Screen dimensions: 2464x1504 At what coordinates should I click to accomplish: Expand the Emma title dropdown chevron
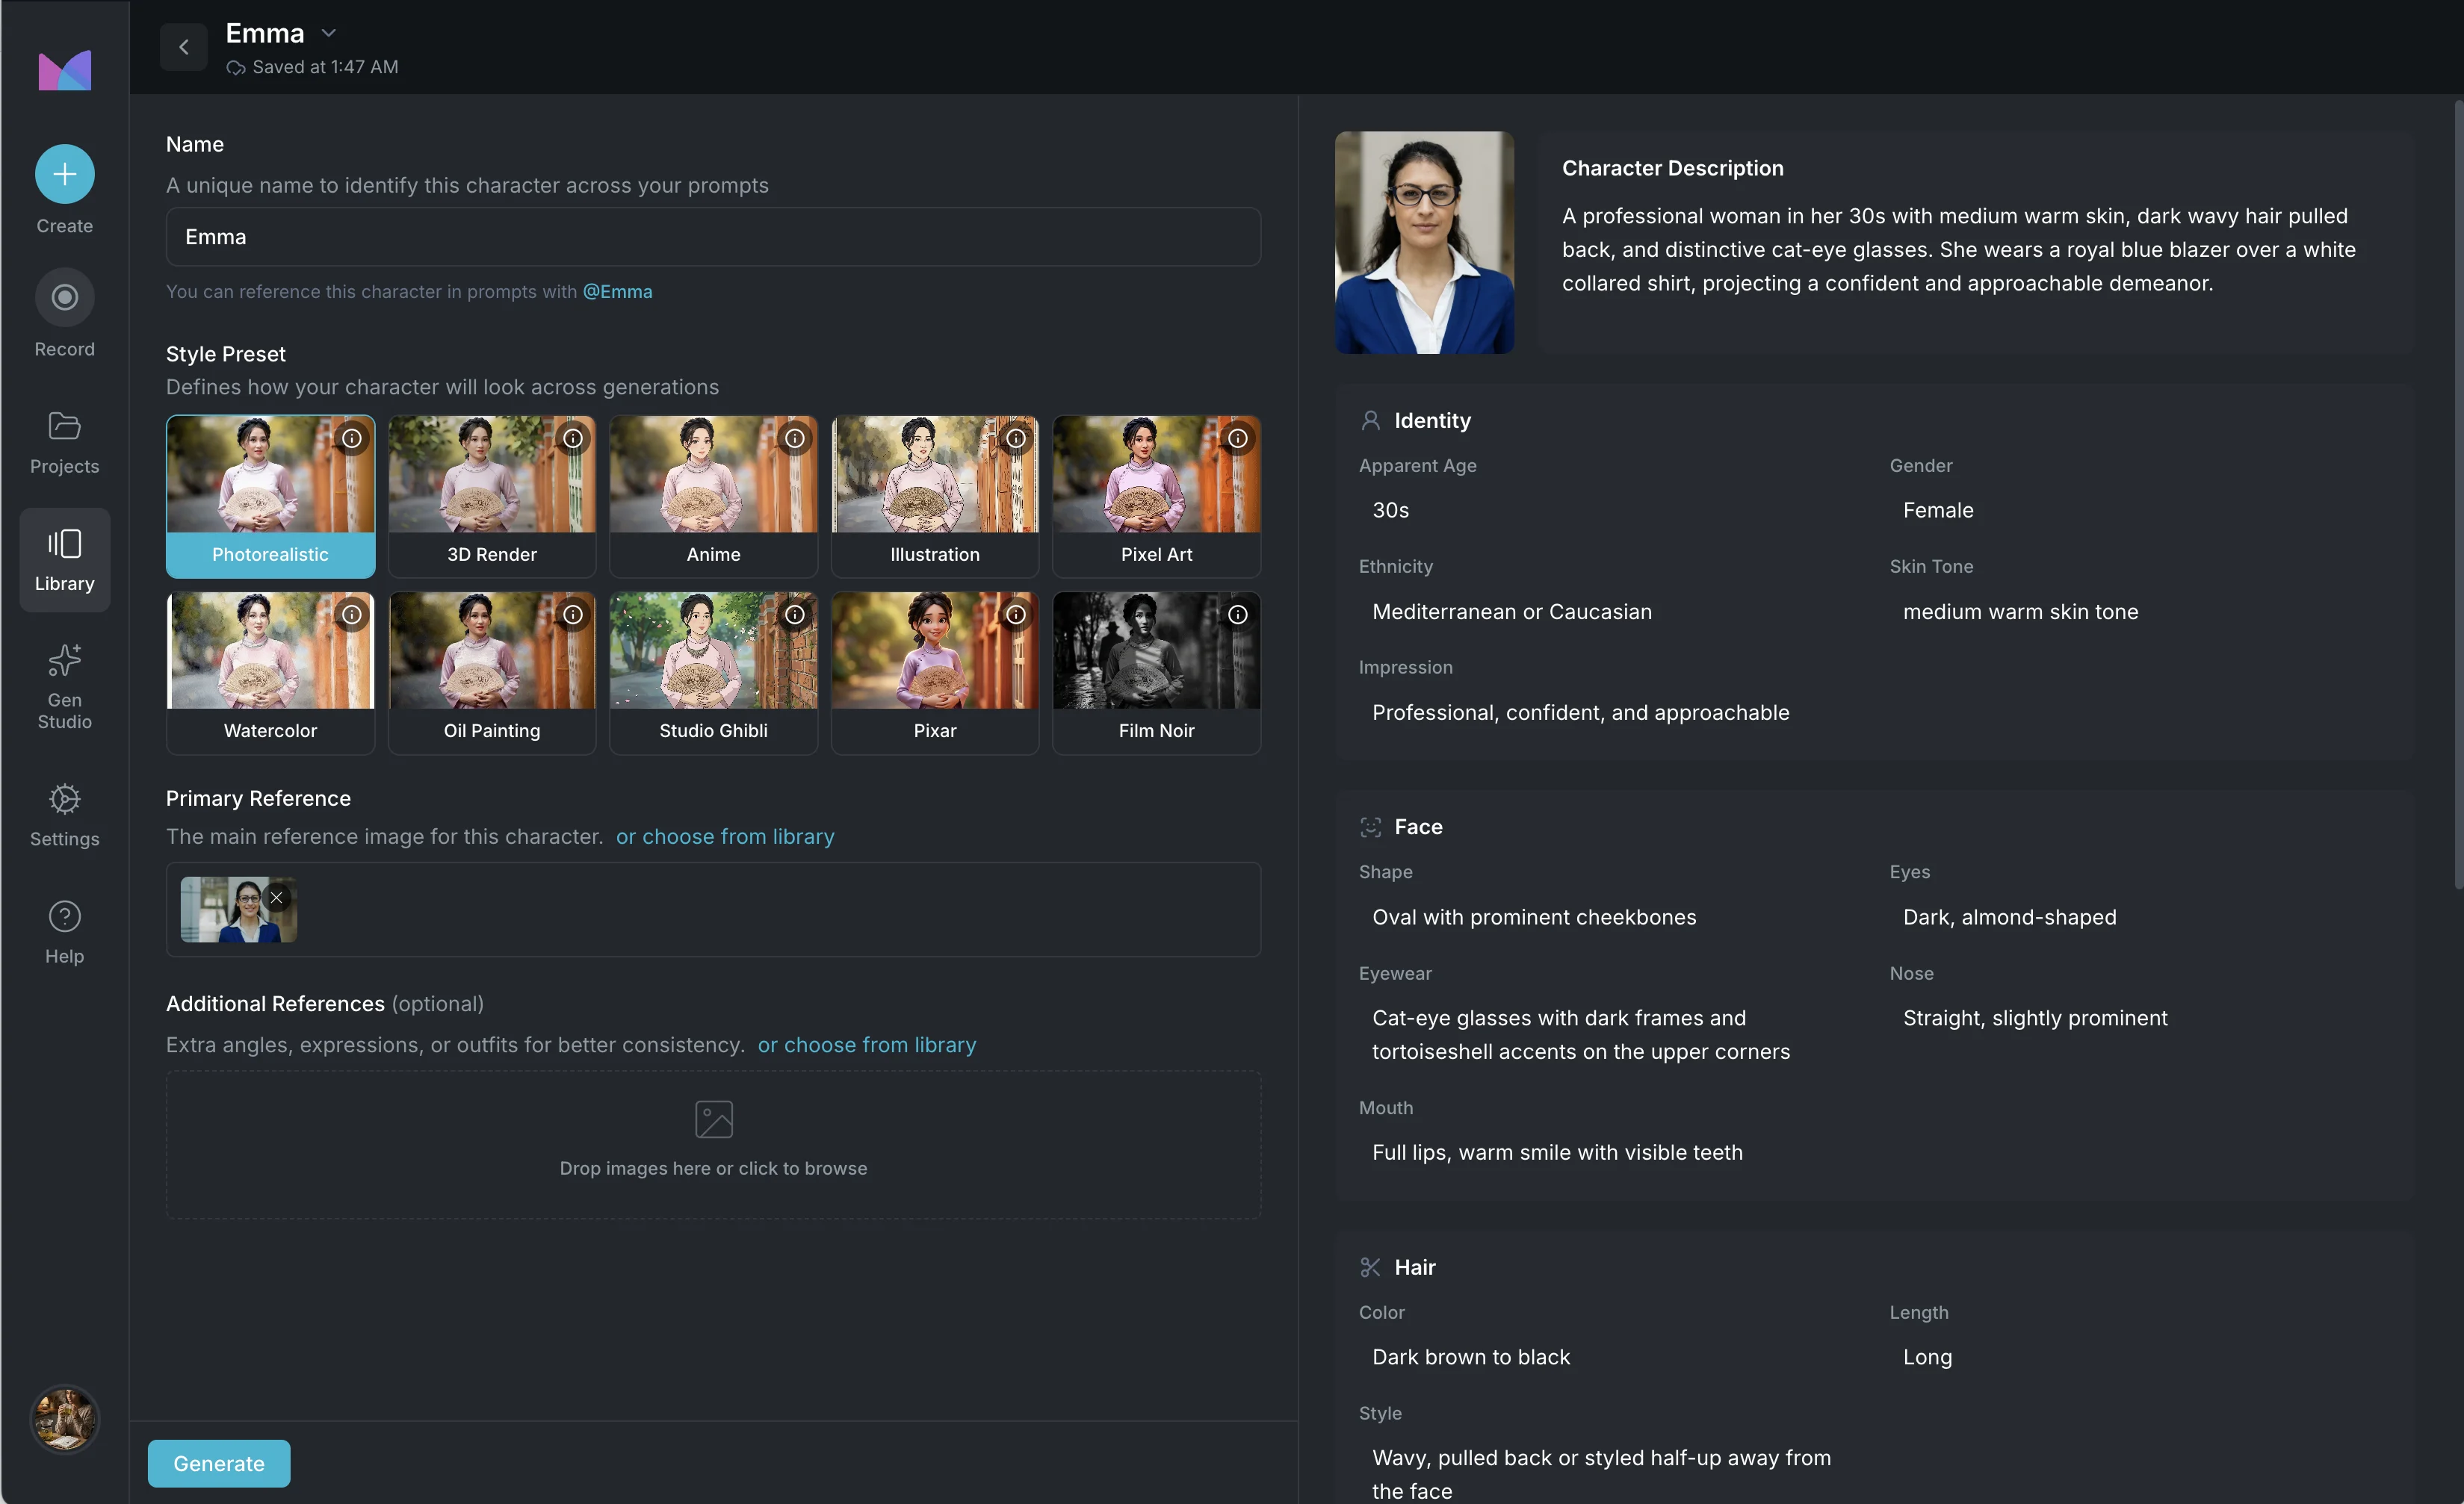[328, 33]
